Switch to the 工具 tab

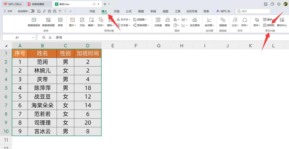tap(177, 11)
